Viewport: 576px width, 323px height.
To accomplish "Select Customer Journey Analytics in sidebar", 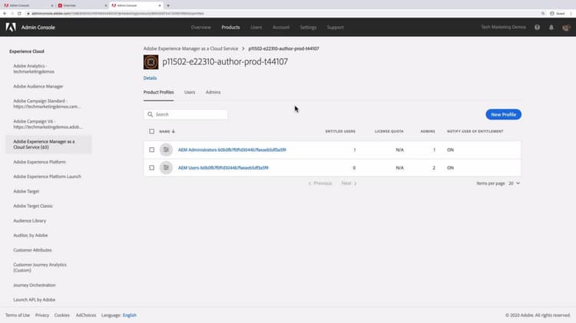I will [x=40, y=267].
